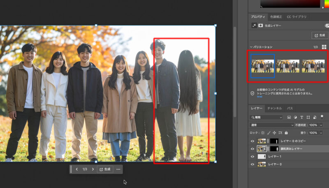Viewport: 329px width, 188px height.
Task: Click the 調和済みレイヤー layer name
Action: (x=292, y=149)
